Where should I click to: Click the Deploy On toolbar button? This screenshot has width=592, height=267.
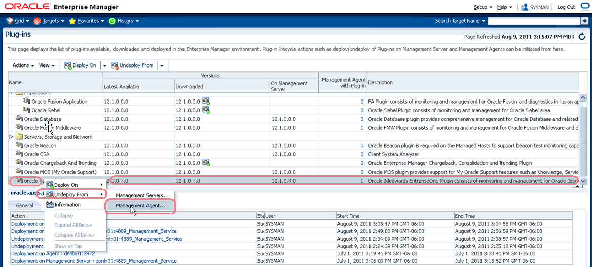[x=80, y=65]
